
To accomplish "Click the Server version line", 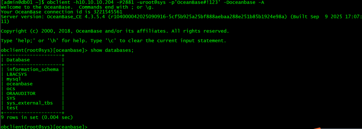I will [181, 17].
